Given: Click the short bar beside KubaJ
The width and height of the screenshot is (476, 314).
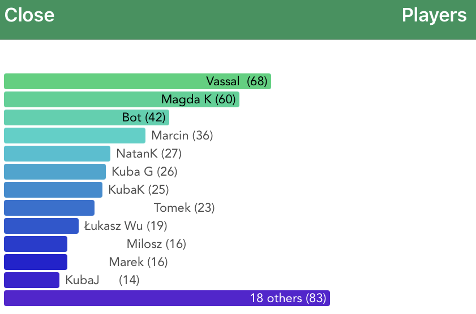Looking at the screenshot, I should [32, 280].
